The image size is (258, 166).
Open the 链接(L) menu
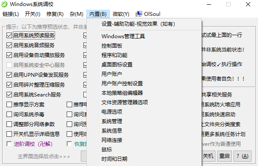tap(11, 14)
